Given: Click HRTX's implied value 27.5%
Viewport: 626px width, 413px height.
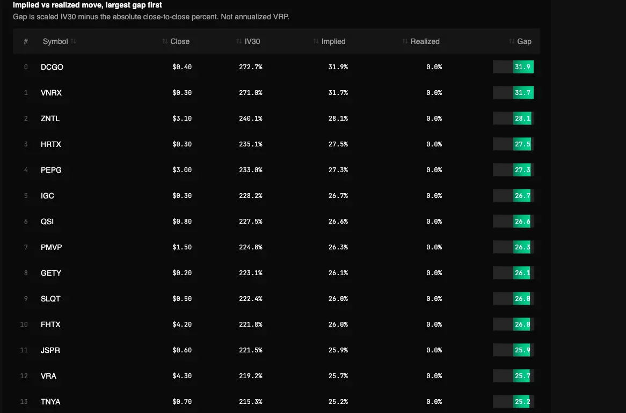Looking at the screenshot, I should click(x=338, y=144).
